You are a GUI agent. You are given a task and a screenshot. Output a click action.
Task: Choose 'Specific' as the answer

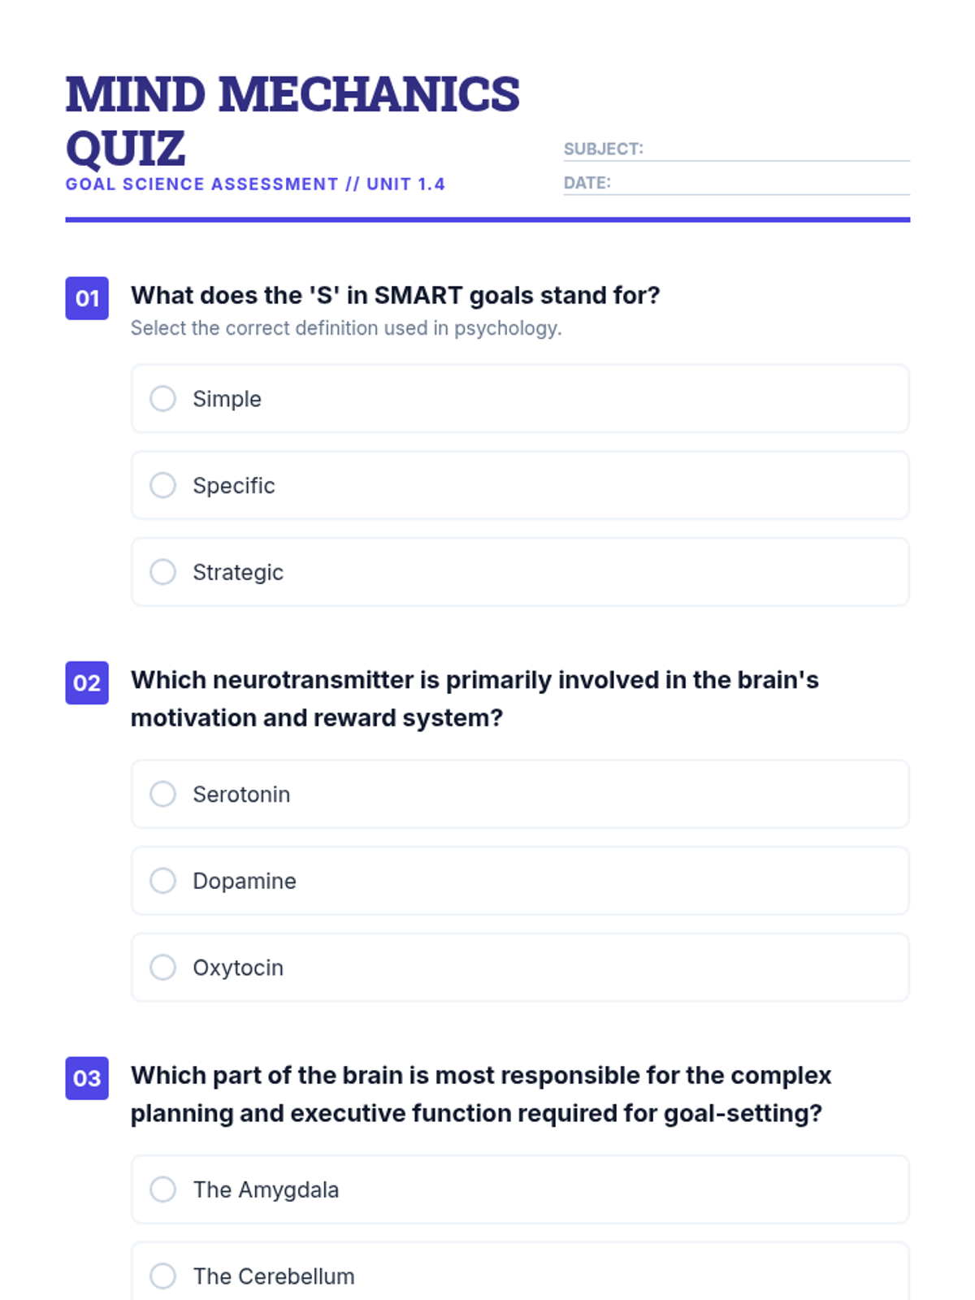click(x=162, y=486)
